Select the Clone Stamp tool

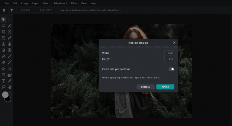click(3, 44)
